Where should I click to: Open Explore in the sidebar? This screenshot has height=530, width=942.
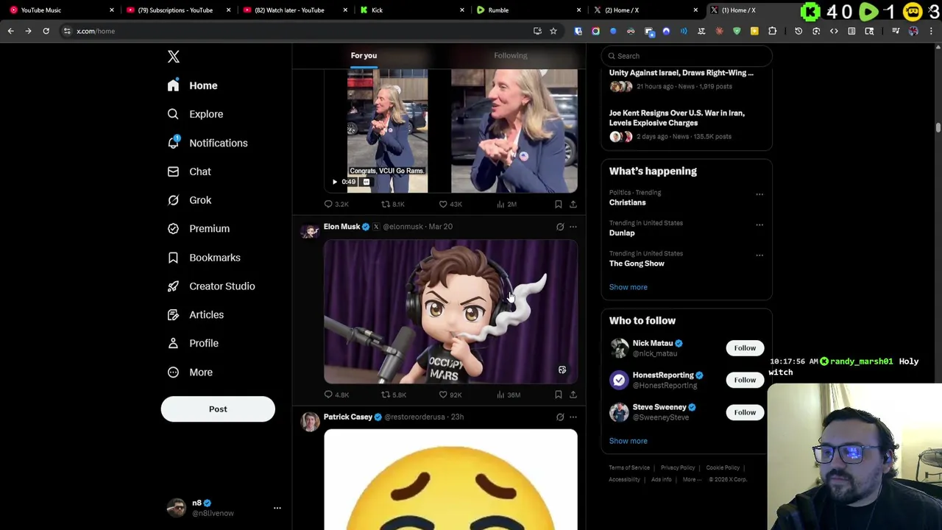195,114
